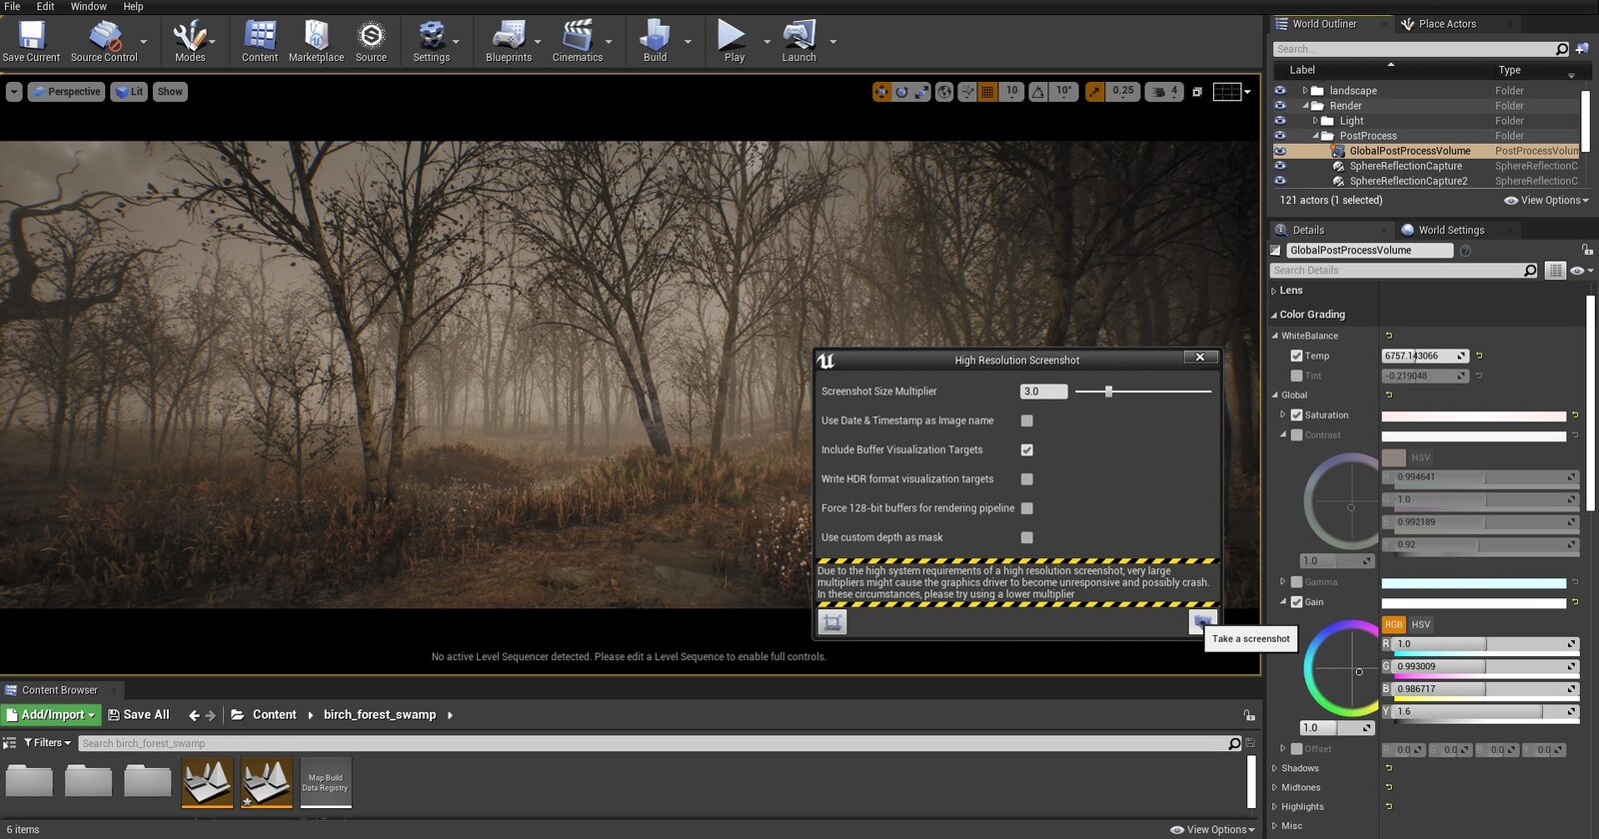Select the rotate gizmo in viewport toolbar
This screenshot has height=839, width=1599.
(901, 92)
